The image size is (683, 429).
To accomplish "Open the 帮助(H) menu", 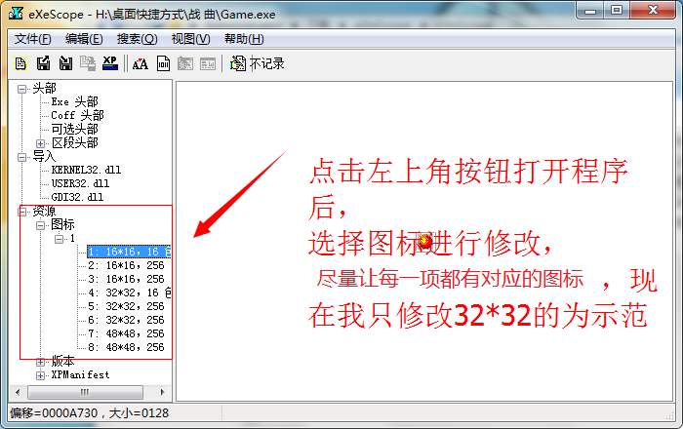I will 244,39.
